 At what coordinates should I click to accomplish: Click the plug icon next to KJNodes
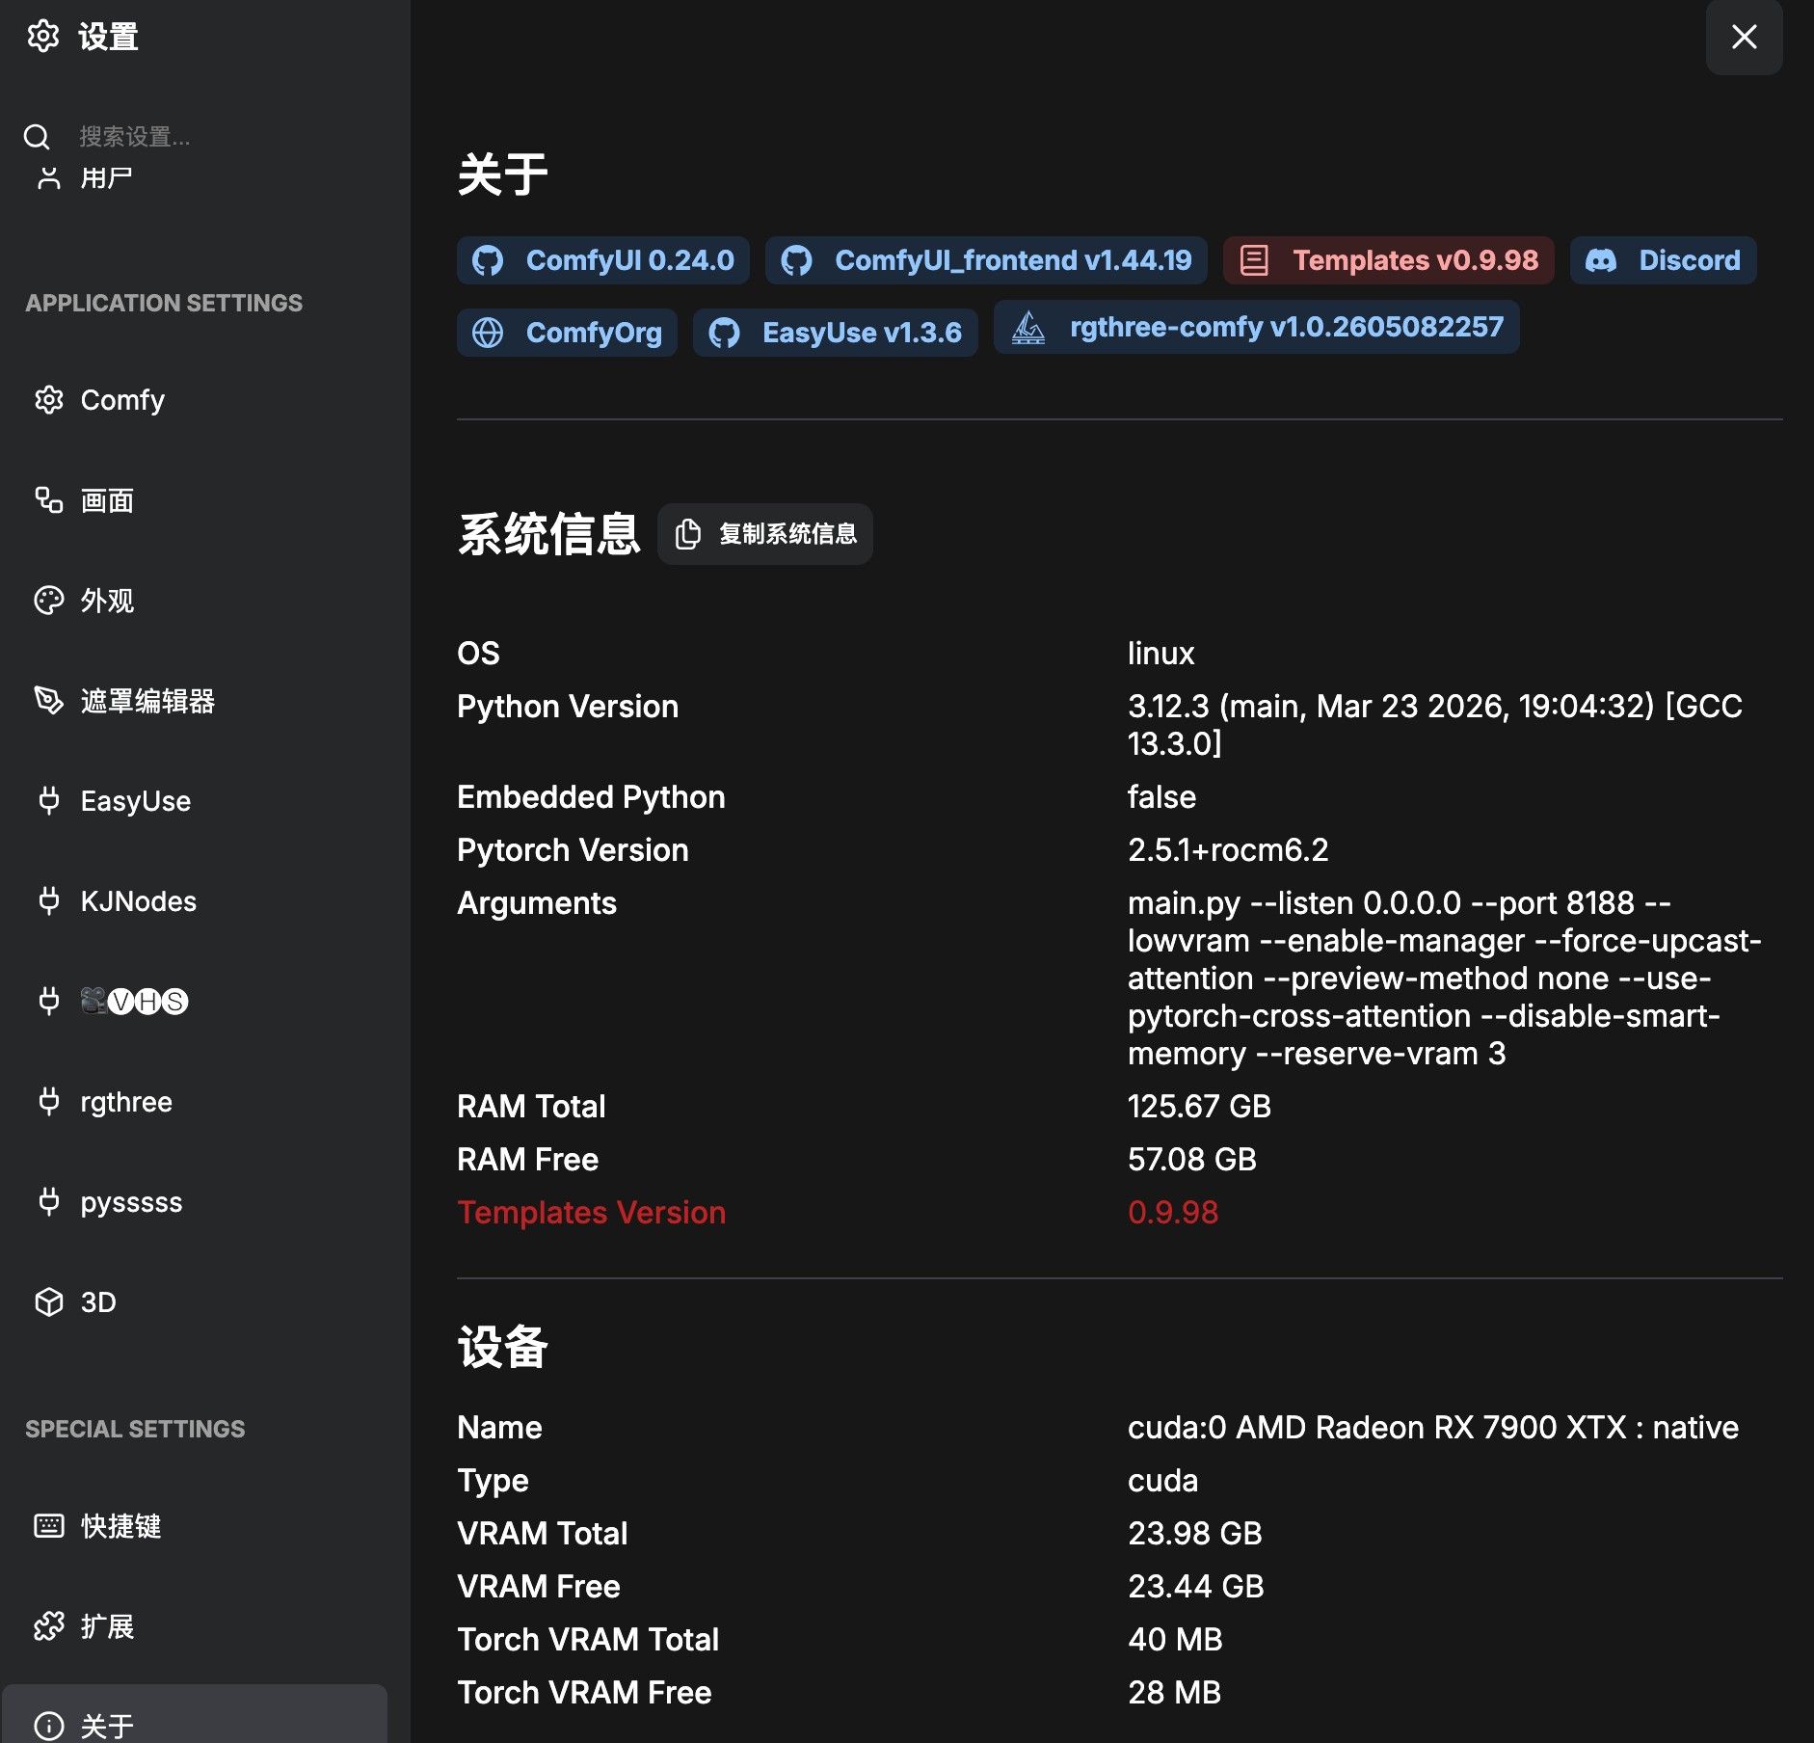[x=48, y=900]
